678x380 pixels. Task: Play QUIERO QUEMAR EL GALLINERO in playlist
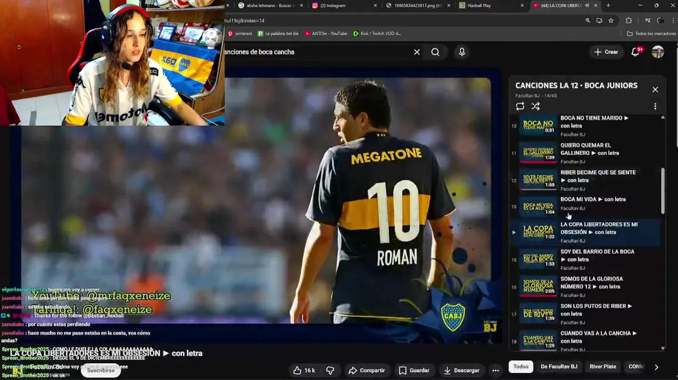tap(586, 153)
